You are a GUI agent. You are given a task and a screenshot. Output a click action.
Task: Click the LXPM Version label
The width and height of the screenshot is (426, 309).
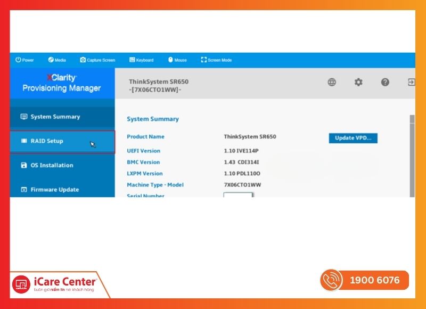pos(145,174)
